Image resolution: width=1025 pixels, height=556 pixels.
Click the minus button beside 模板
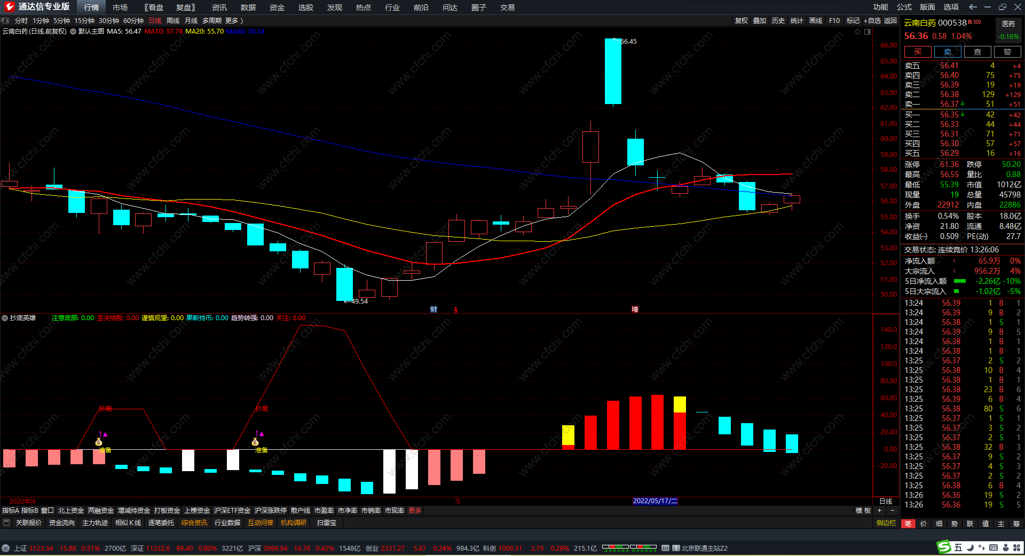[x=892, y=511]
